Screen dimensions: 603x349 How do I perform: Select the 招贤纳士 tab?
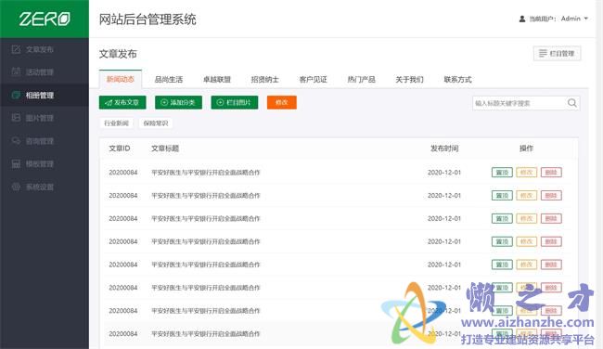pos(265,80)
